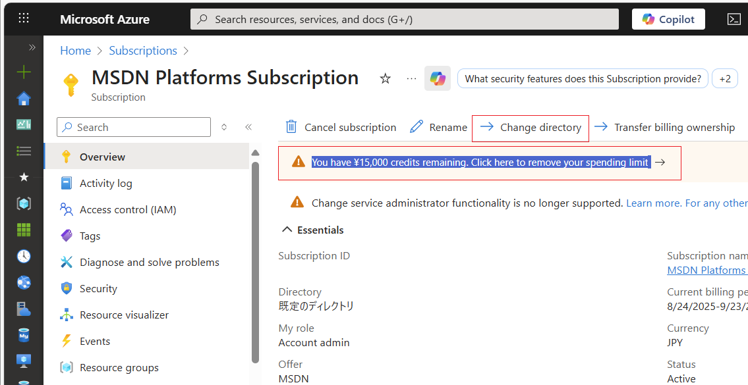Click the resource menu scrollbar up arrow
The width and height of the screenshot is (748, 385).
255,153
